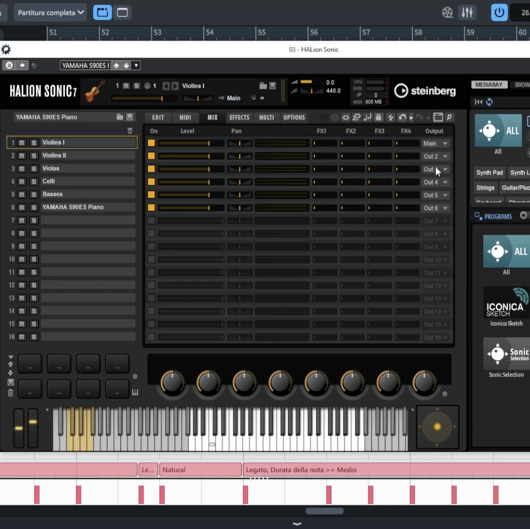Mute the Violins II slot

[x=22, y=156]
